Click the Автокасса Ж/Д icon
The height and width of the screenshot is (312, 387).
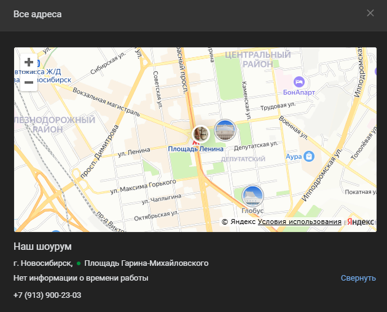(x=18, y=62)
